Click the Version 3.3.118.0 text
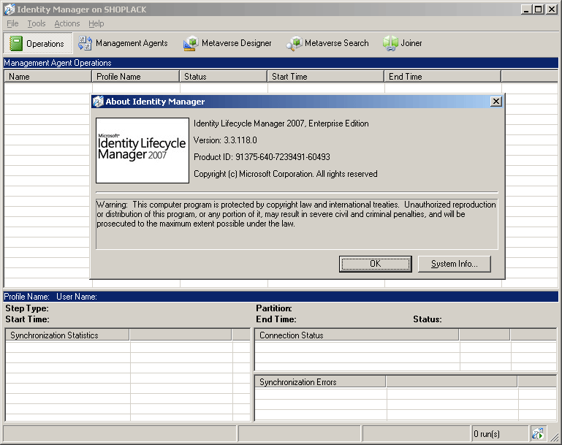562x445 pixels. [x=225, y=140]
